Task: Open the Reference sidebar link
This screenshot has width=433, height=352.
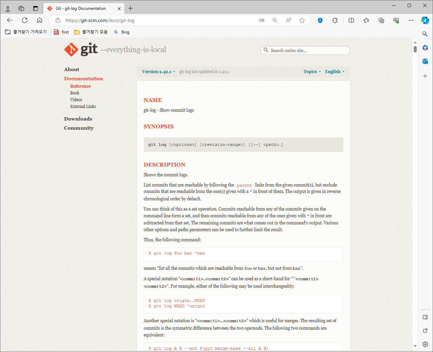Action: tap(81, 86)
